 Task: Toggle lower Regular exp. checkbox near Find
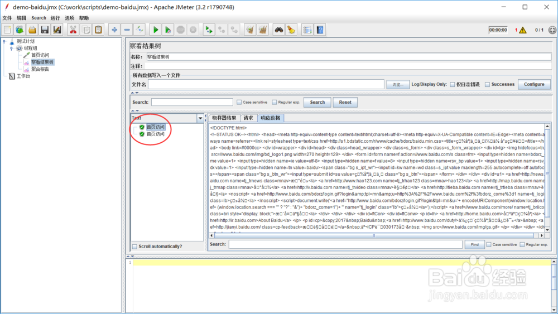(522, 245)
